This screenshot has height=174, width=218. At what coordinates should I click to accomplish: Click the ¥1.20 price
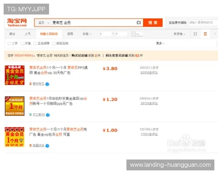[x=110, y=99]
